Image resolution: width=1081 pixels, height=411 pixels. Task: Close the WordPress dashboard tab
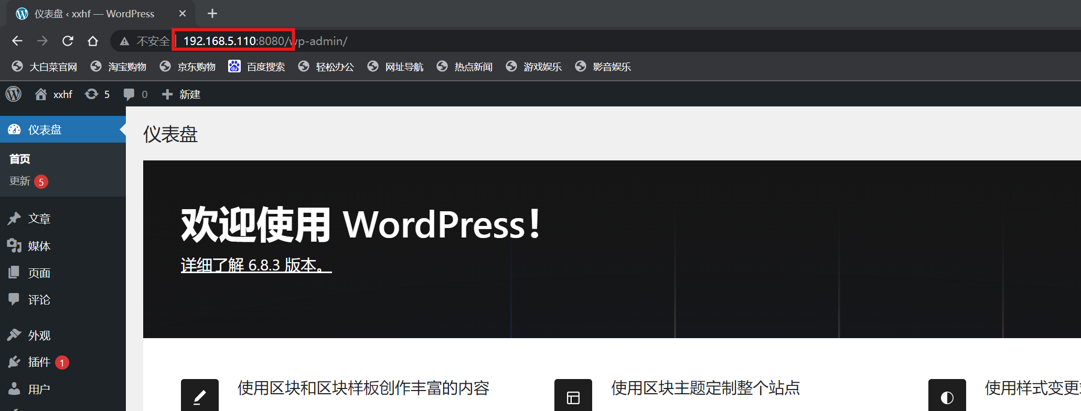coord(183,14)
